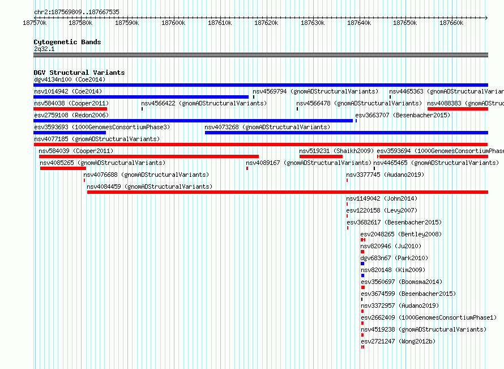Click the 187580k ruler tick label

tap(80, 23)
